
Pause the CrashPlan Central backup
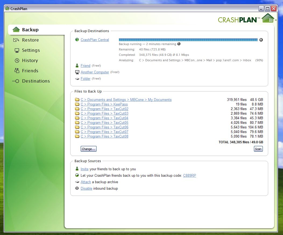point(261,40)
